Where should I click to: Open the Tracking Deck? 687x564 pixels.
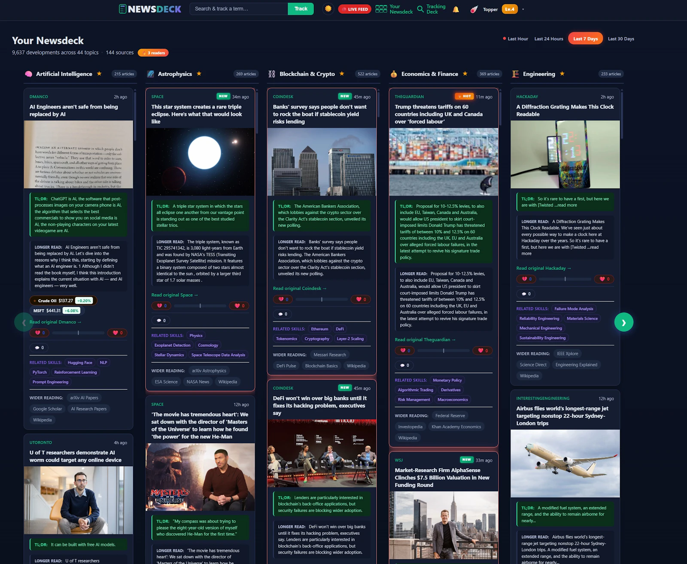tap(431, 9)
